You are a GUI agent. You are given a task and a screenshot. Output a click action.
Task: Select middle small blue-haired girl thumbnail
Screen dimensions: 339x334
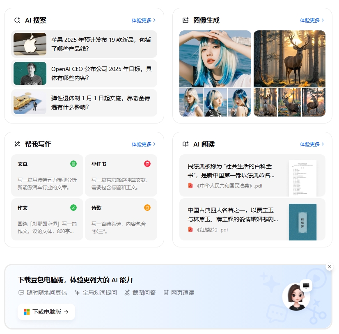215,102
